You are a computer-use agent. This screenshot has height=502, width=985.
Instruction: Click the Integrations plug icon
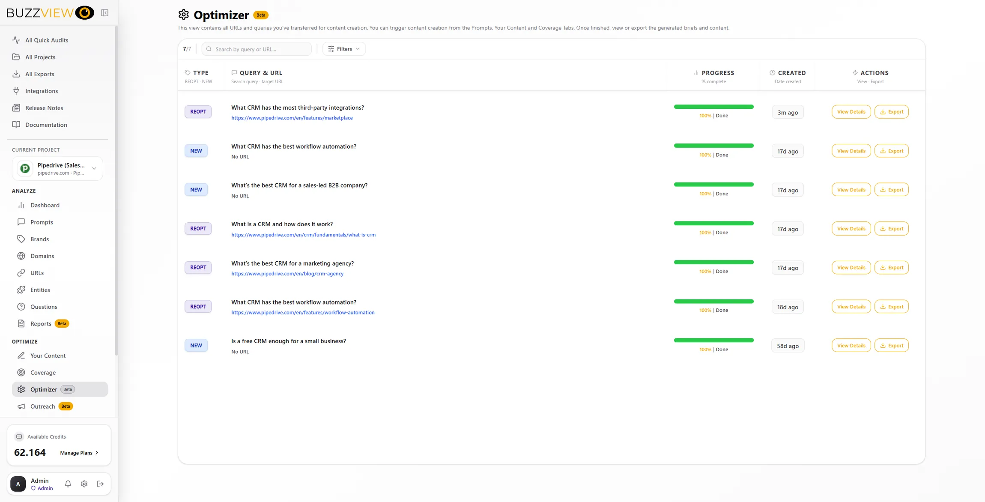(16, 91)
